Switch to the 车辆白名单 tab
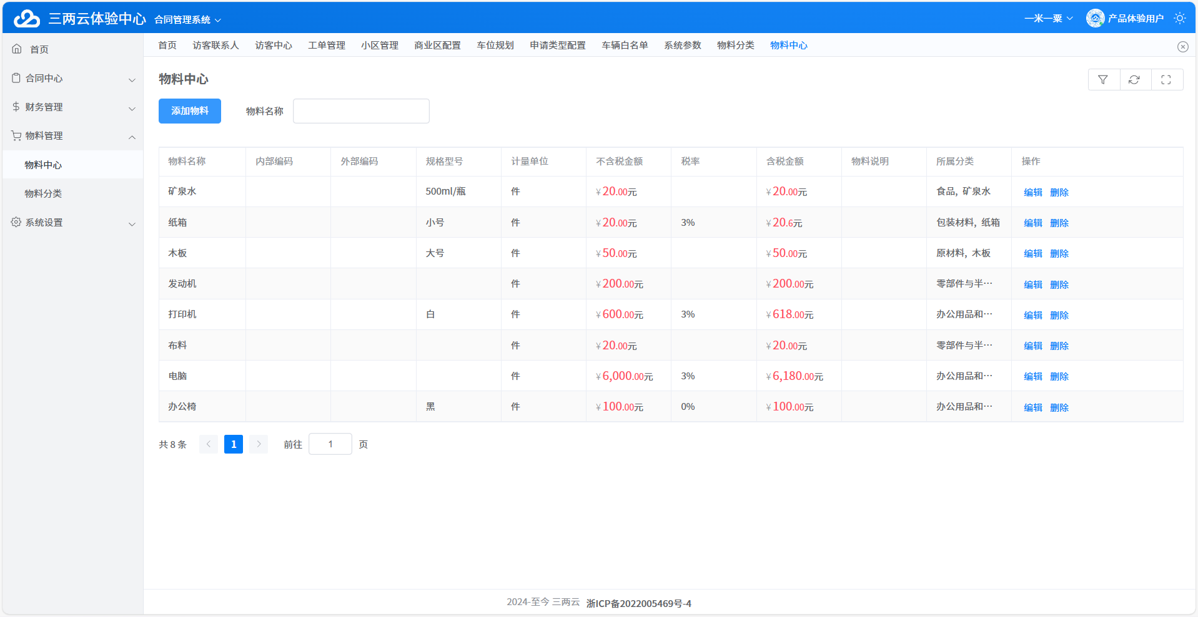This screenshot has height=617, width=1198. point(625,45)
